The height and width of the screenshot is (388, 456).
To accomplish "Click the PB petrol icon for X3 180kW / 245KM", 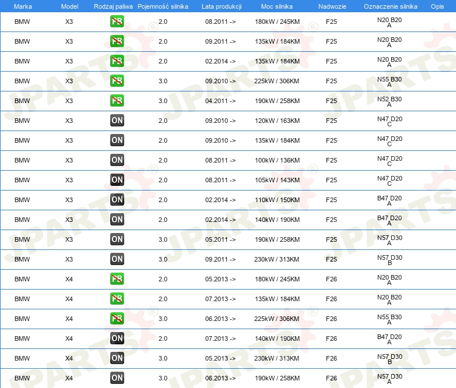I will tap(117, 22).
